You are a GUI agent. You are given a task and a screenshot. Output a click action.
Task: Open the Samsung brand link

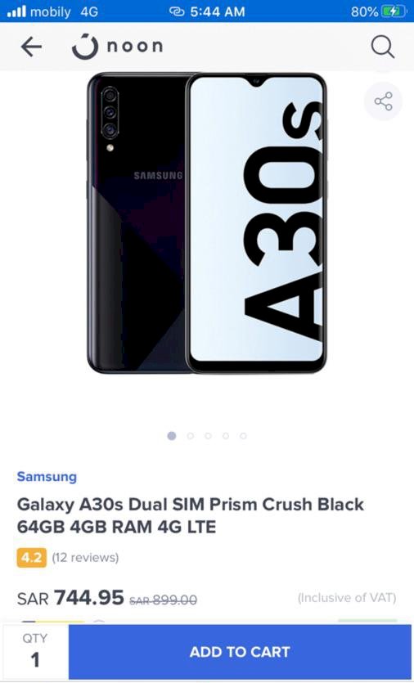(x=47, y=477)
